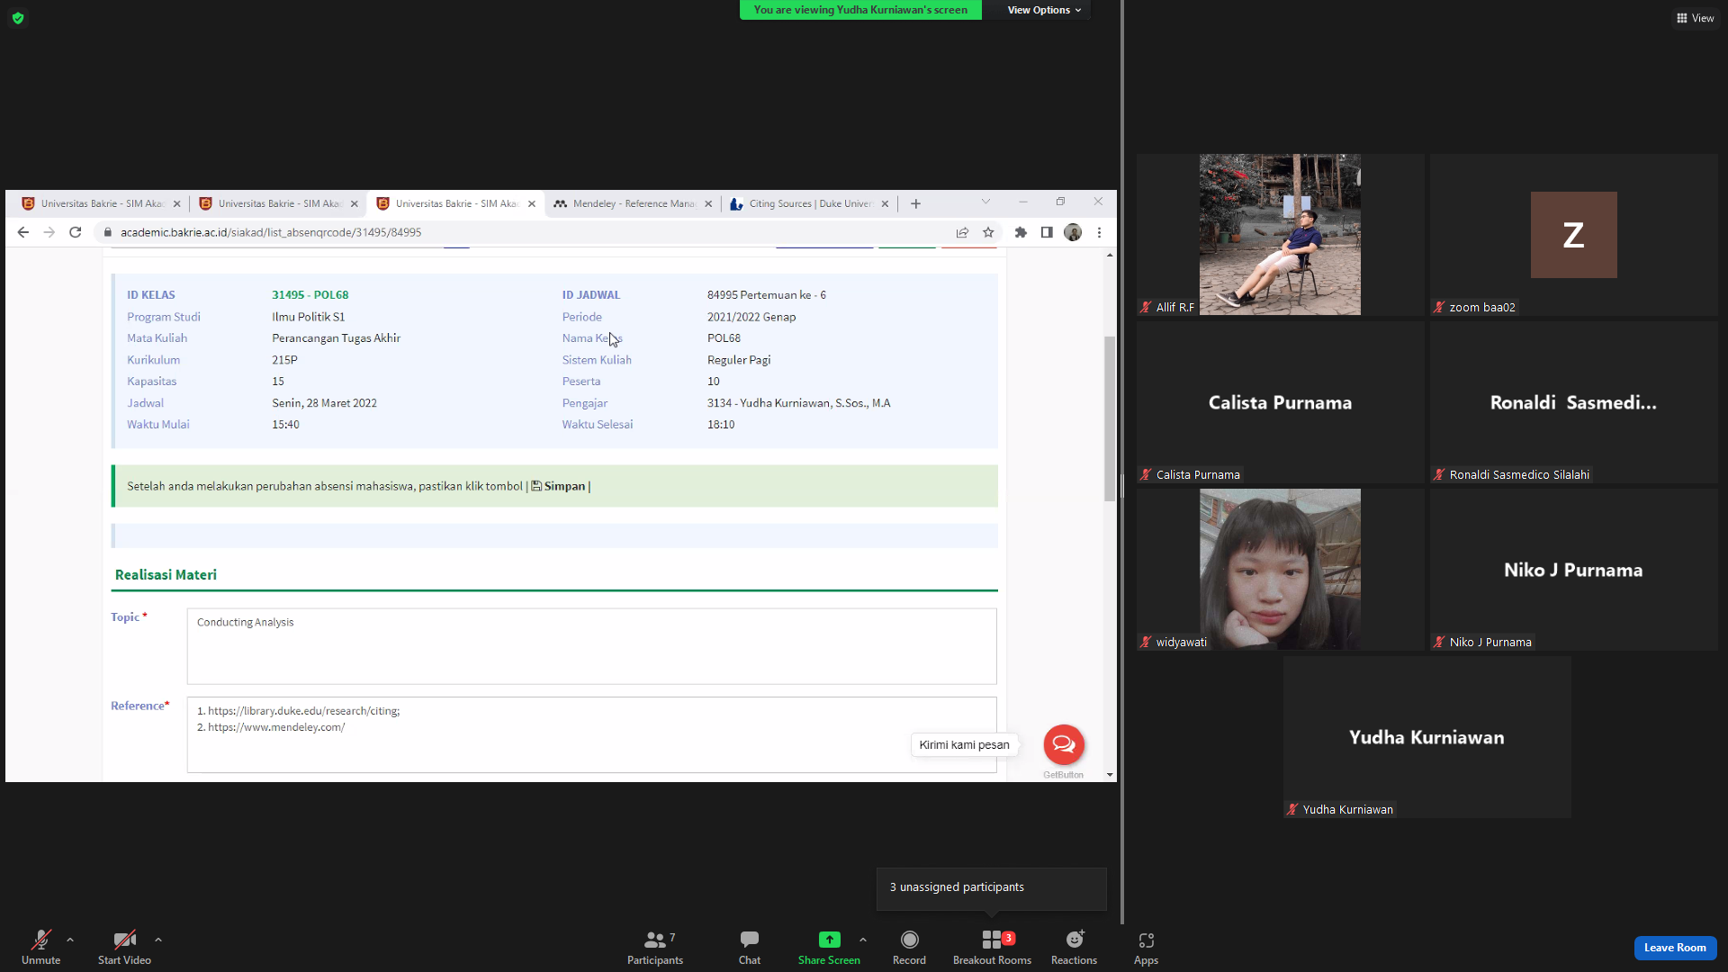Image resolution: width=1728 pixels, height=972 pixels.
Task: Close the first Universitas Bakrie tab
Action: [x=176, y=203]
